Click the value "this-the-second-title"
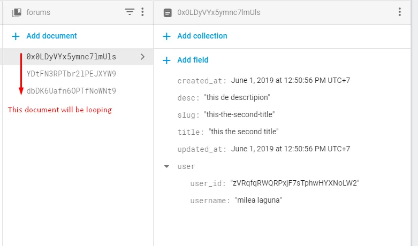Viewport: 418px width, 246px height. click(239, 114)
